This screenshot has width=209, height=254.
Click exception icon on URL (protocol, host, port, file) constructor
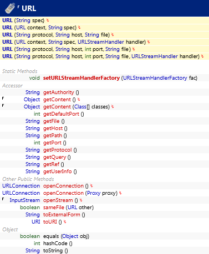tap(134, 49)
